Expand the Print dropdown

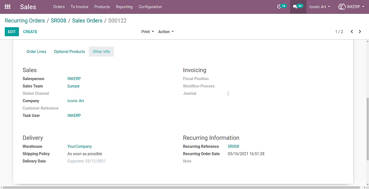coord(148,32)
